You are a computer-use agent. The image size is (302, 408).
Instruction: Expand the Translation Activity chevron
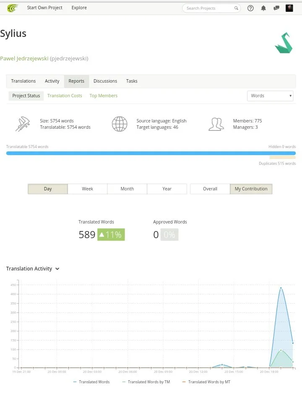(57, 269)
